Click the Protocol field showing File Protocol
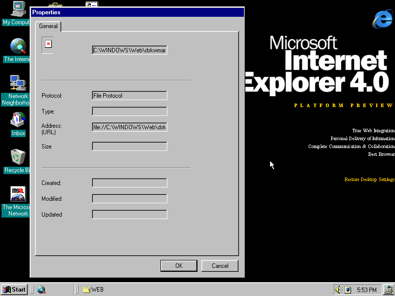Viewport: 395px width, 296px height. [129, 96]
